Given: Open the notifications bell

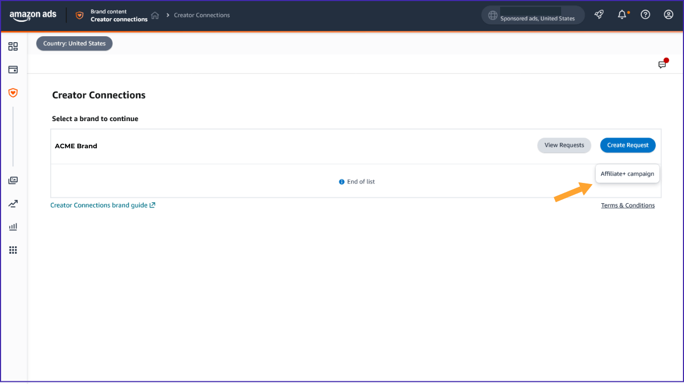Looking at the screenshot, I should pos(622,14).
